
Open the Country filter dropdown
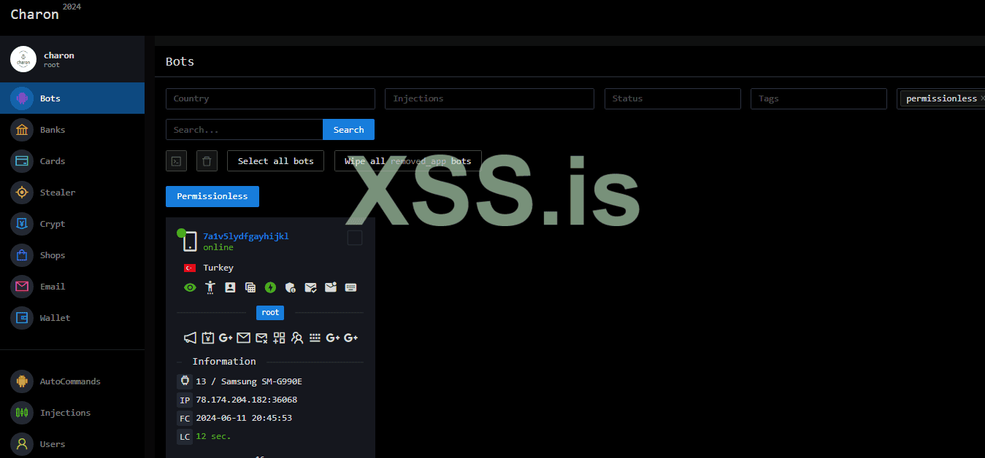pyautogui.click(x=270, y=99)
